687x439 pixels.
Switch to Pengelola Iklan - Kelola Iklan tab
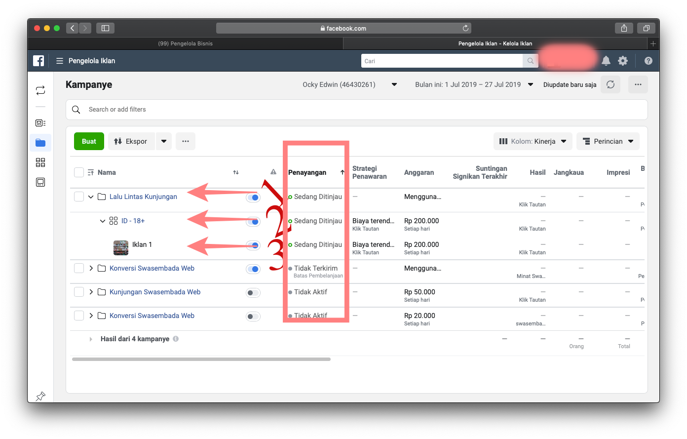tap(495, 43)
